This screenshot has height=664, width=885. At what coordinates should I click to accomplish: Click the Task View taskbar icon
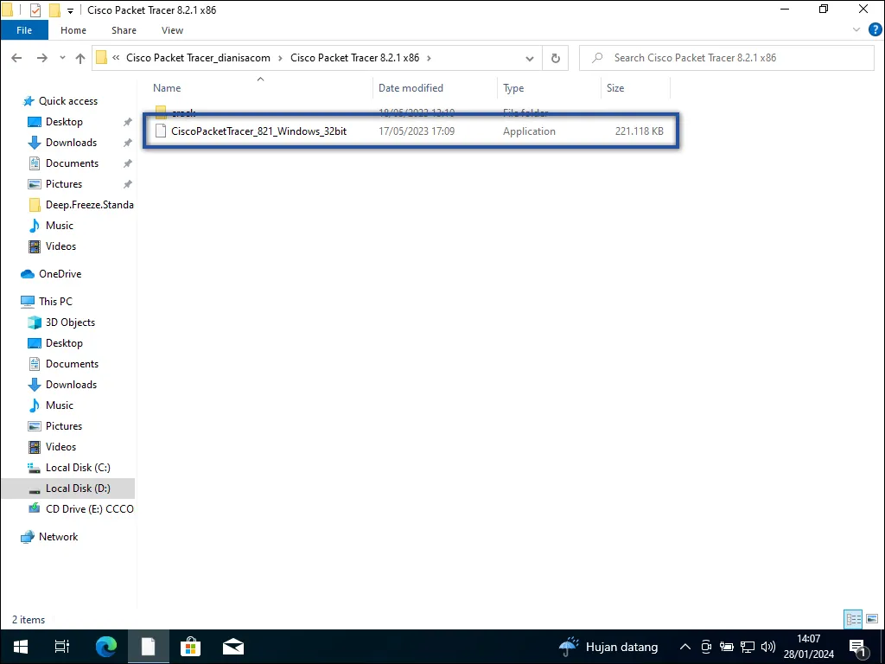coord(62,646)
